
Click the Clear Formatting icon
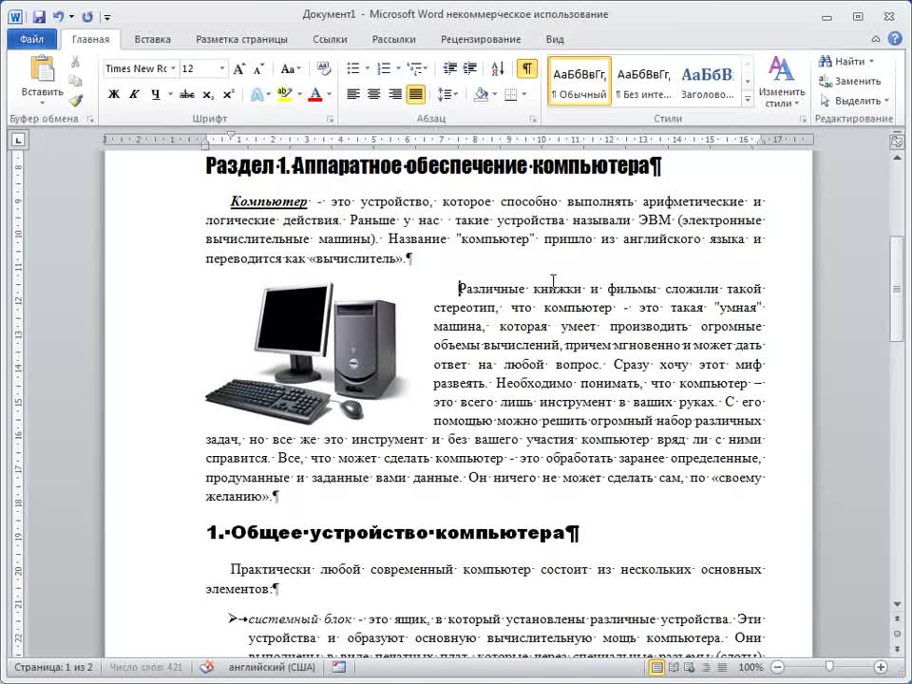(x=324, y=69)
